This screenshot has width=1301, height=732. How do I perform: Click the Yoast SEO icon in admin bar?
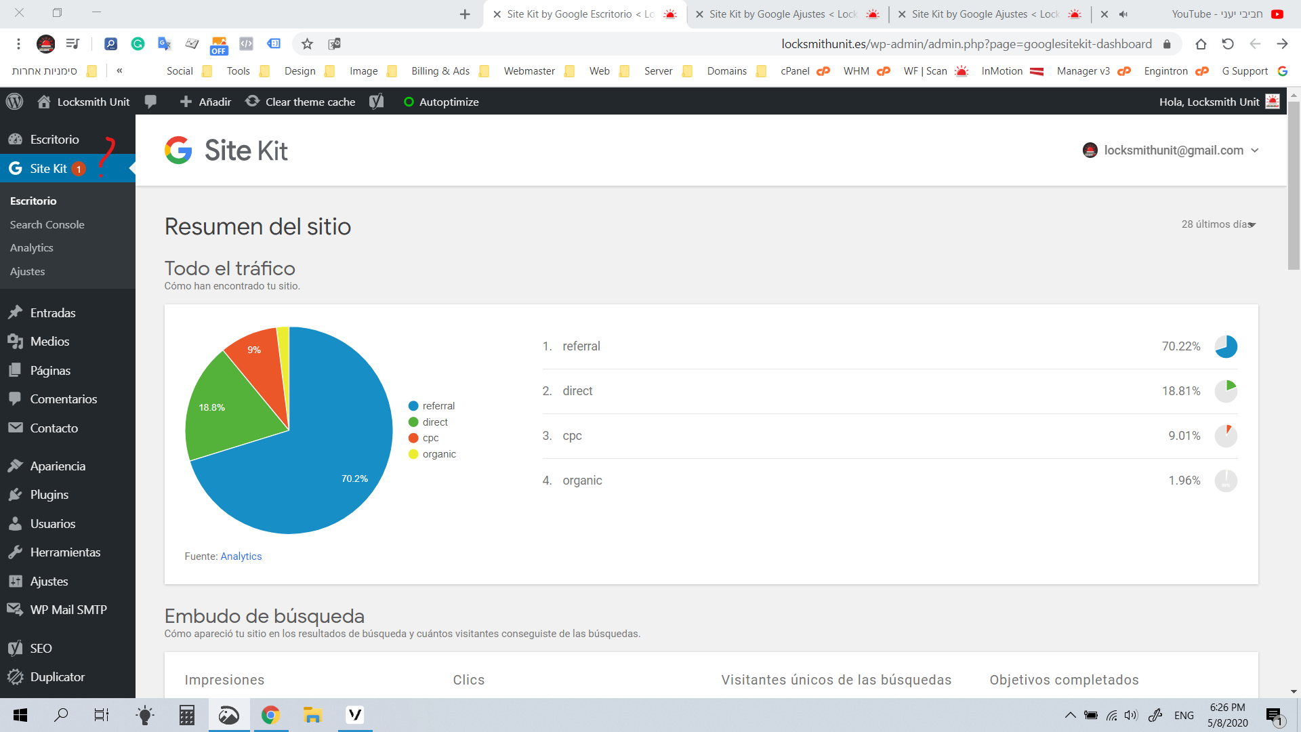click(377, 102)
